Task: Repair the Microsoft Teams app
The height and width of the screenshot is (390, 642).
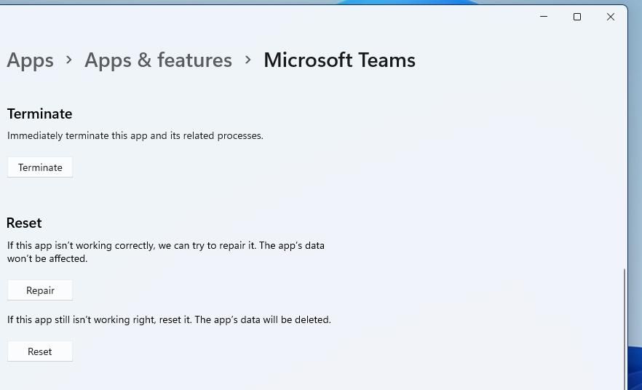Action: [x=40, y=290]
